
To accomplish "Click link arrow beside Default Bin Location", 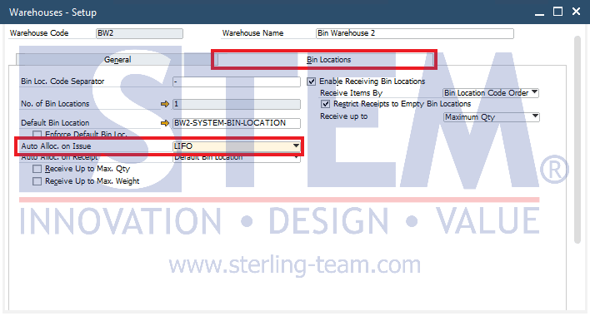I will pyautogui.click(x=165, y=123).
